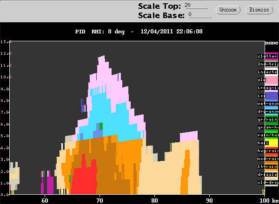This screenshot has width=279, height=204.
Task: Click the 70 km range axis label
Action: (100, 200)
